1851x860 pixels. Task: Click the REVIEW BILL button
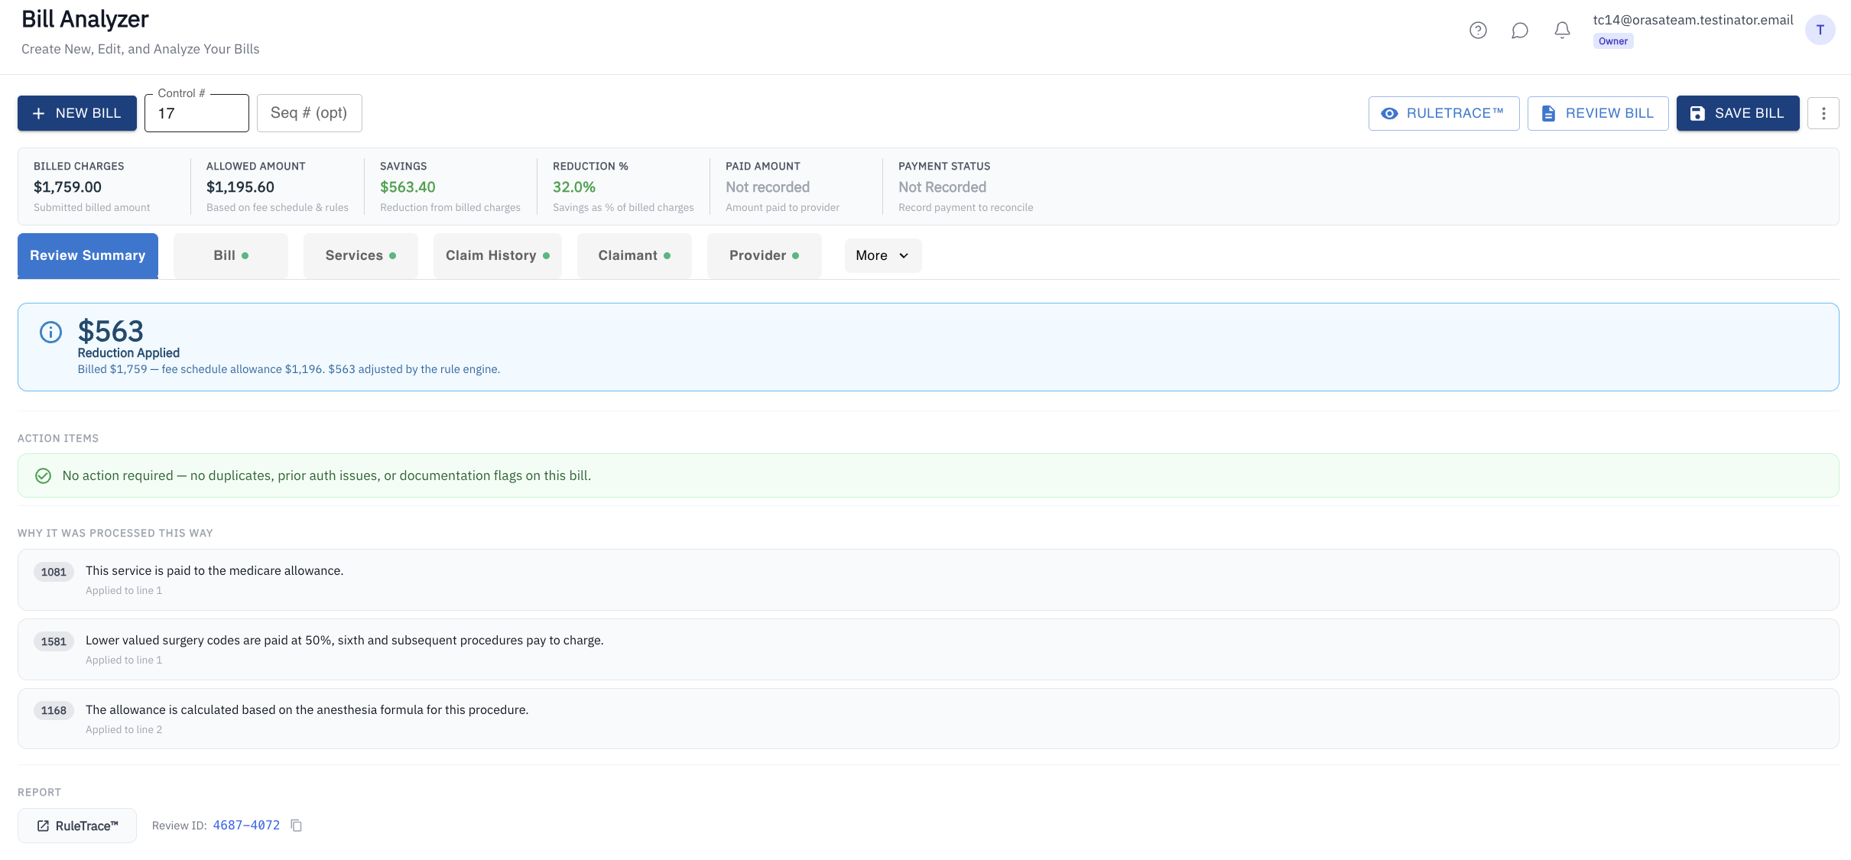point(1598,113)
